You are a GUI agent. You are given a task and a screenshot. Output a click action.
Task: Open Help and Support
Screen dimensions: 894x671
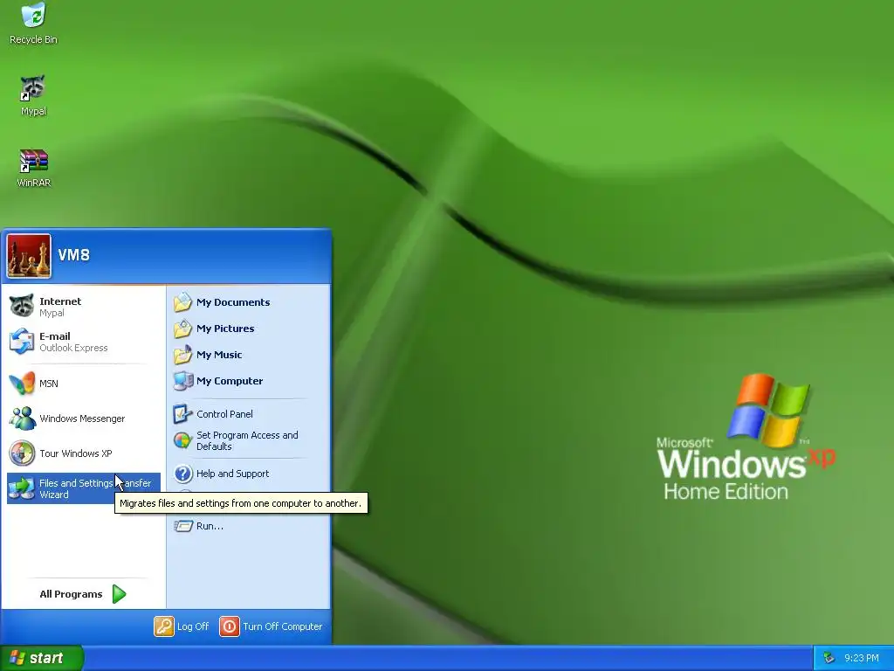click(249, 474)
